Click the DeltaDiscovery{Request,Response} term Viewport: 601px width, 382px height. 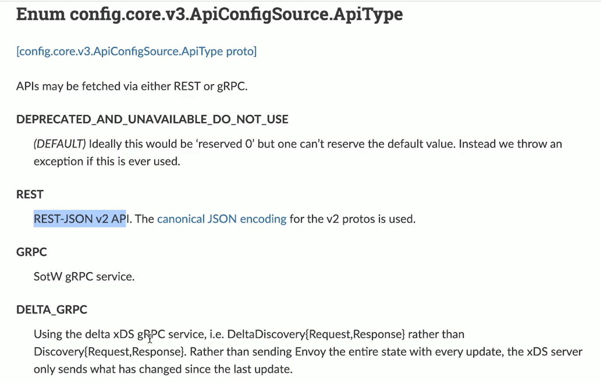click(x=316, y=334)
